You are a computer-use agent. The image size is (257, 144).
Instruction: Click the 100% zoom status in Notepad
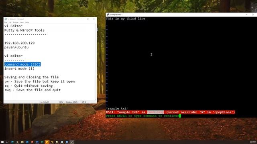click(61, 102)
